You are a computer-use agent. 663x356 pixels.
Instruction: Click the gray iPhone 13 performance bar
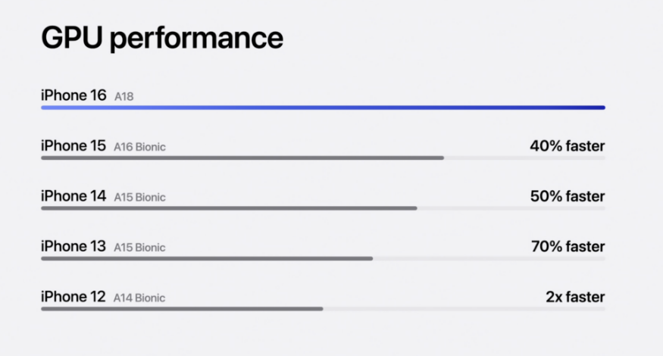point(207,258)
